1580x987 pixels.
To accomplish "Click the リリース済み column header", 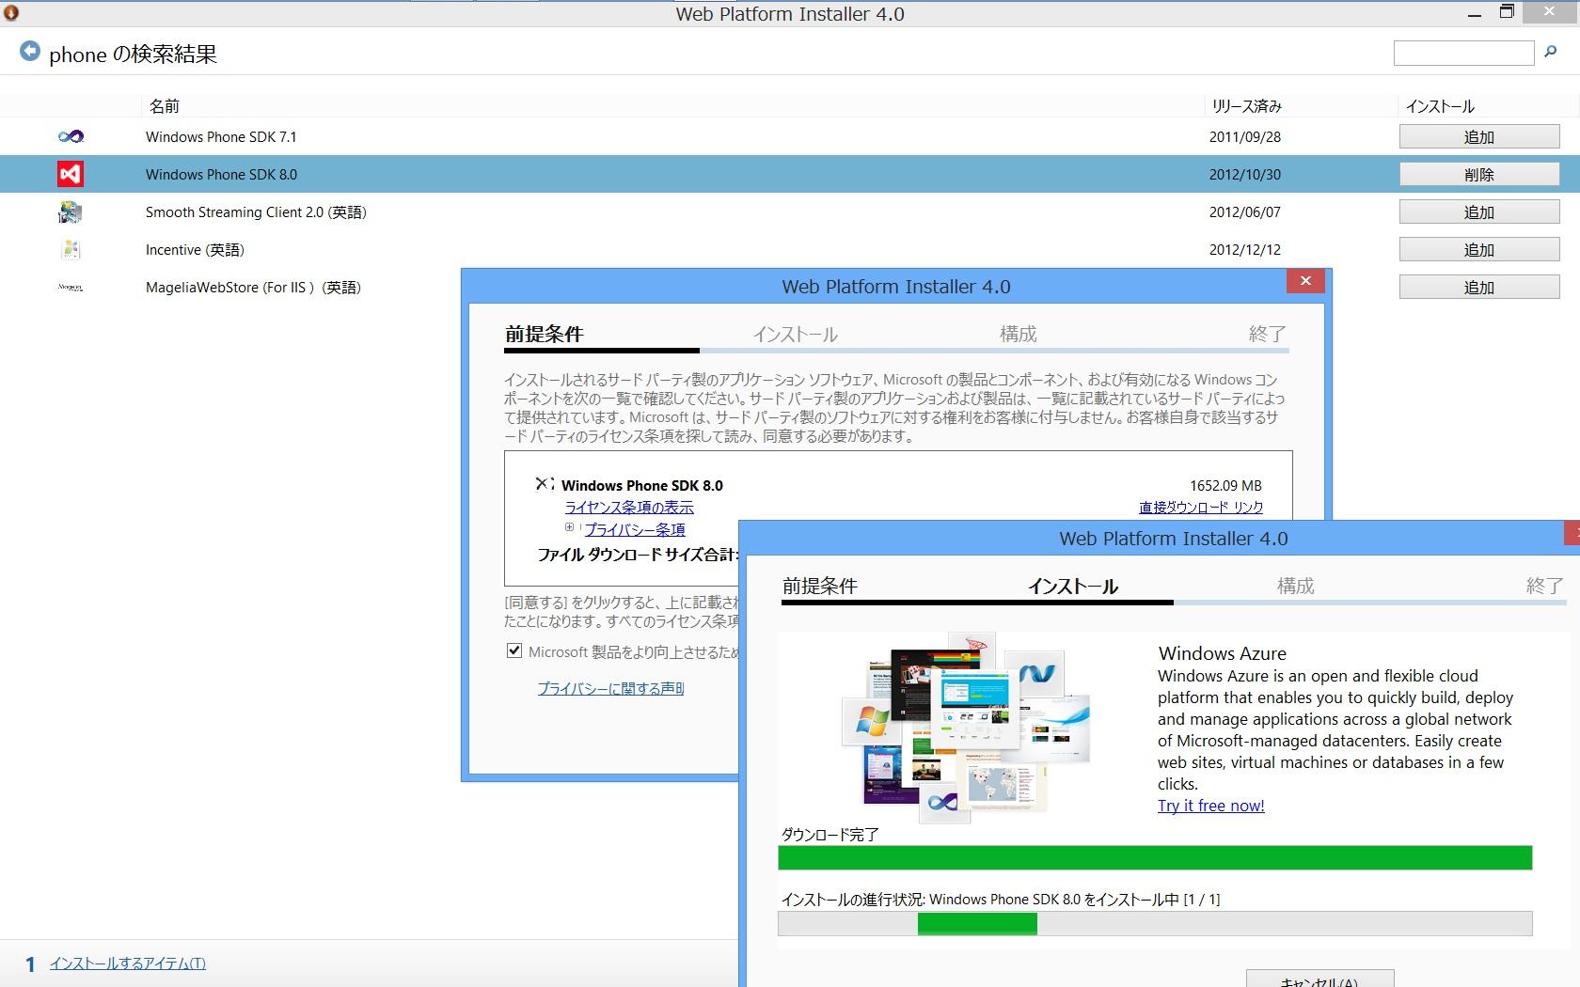I will point(1247,106).
